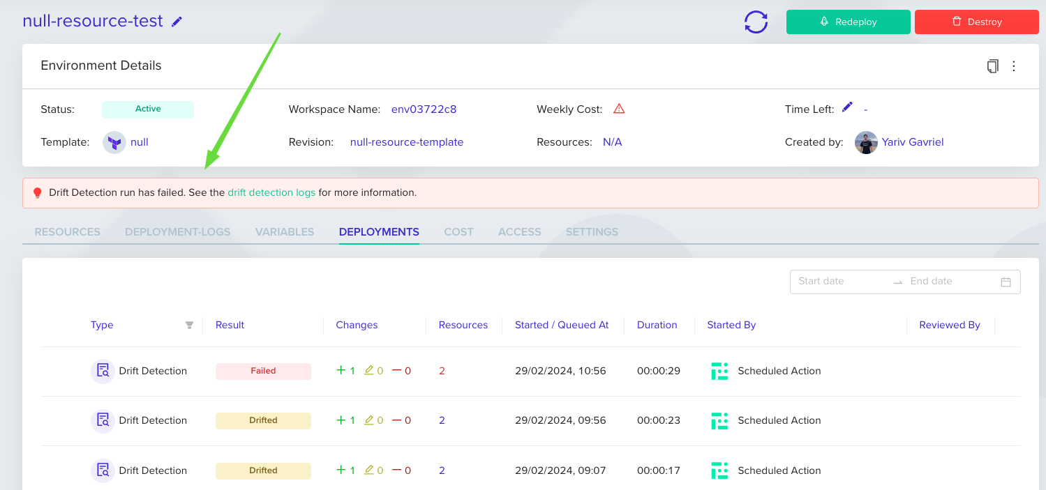Click the red resources count 2 in Failed row
Viewport: 1046px width, 490px height.
click(x=442, y=372)
